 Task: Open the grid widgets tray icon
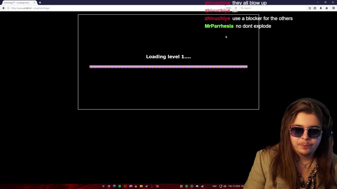coord(181,186)
